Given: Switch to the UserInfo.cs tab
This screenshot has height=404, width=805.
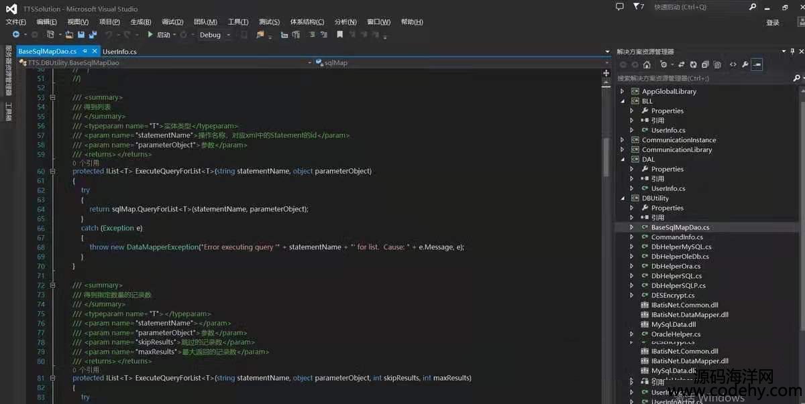Looking at the screenshot, I should coord(119,52).
